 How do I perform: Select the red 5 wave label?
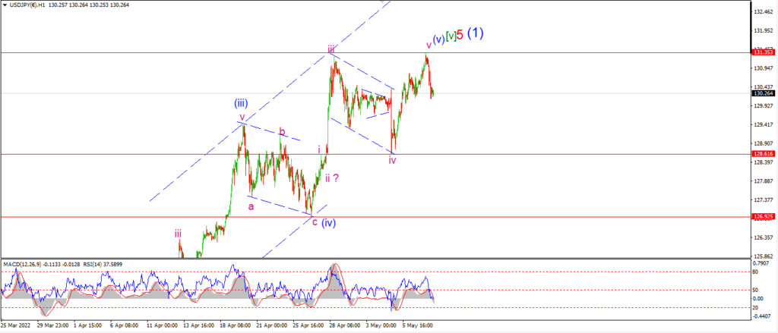click(x=460, y=35)
